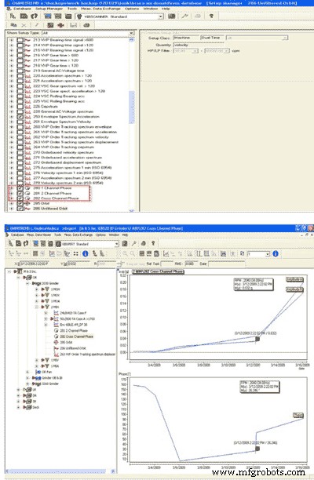This screenshot has height=480, width=314.
Task: Open the Meas. Data Exchange menu in top window
Action: pyautogui.click(x=100, y=9)
